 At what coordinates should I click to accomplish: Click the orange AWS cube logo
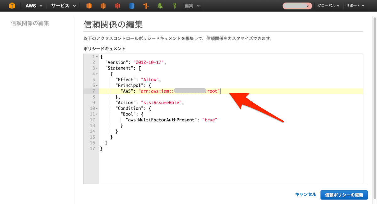(12, 6)
